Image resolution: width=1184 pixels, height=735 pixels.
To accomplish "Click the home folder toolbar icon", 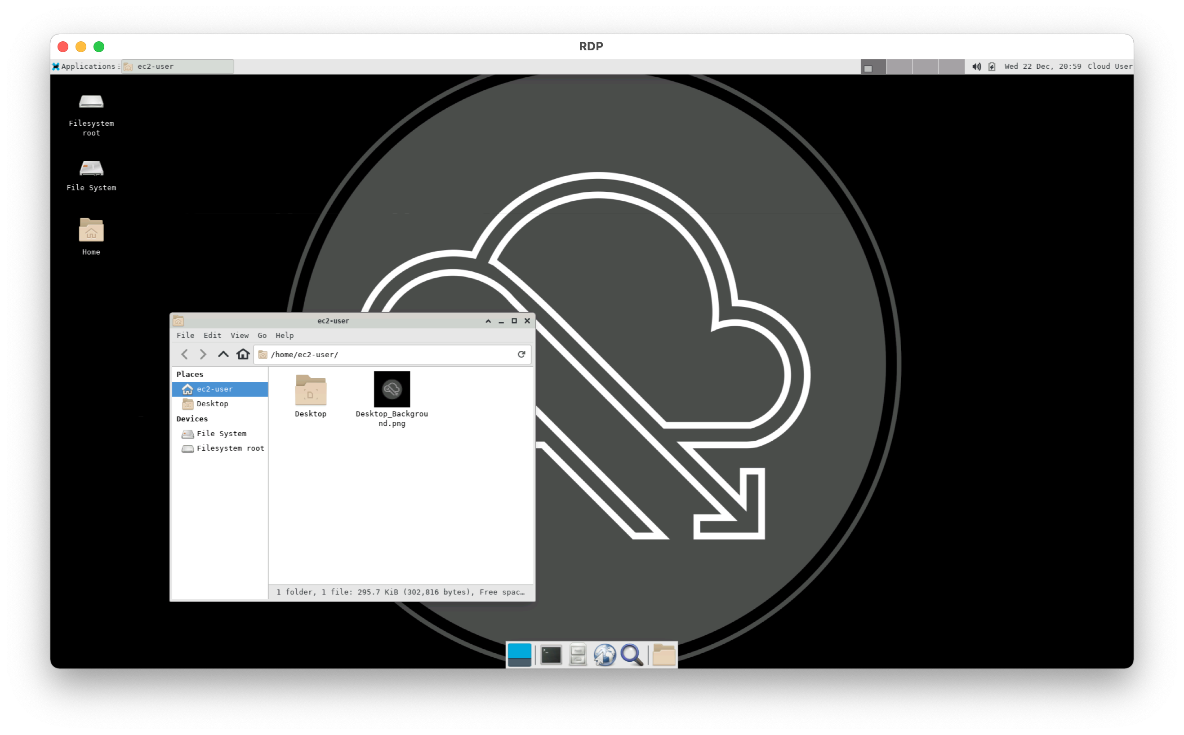I will coord(243,354).
